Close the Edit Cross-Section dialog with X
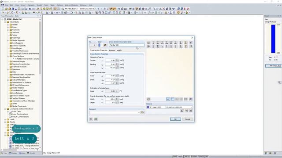Image resolution: width=282 pixels, height=158 pixels. coord(192,38)
